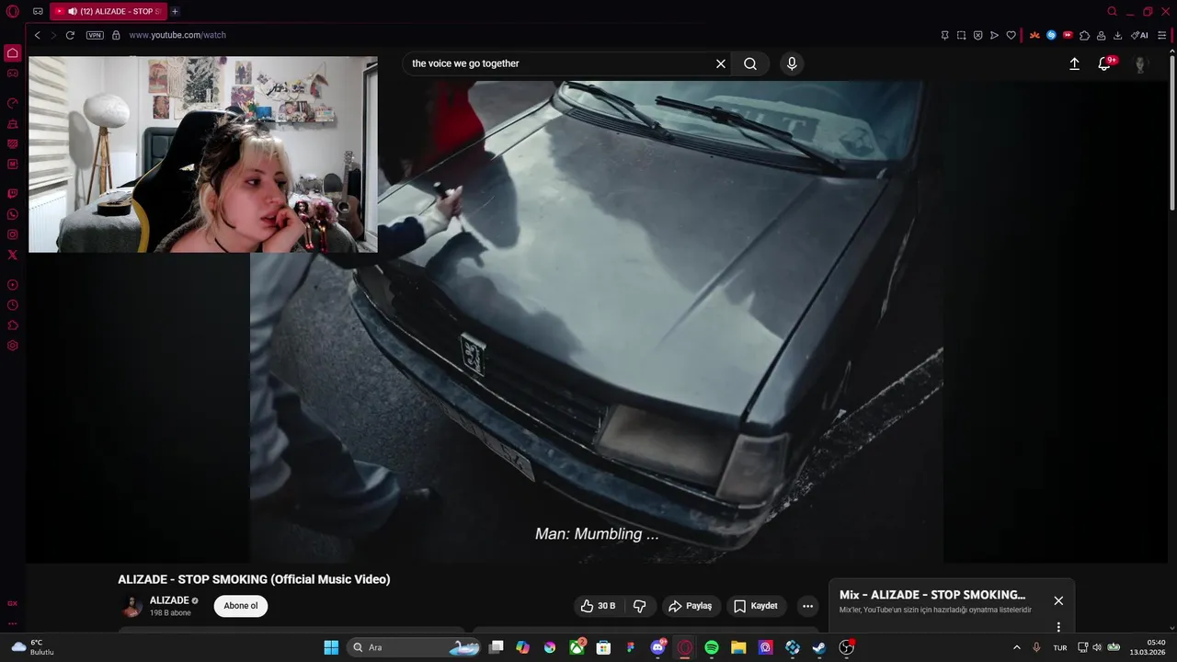Viewport: 1177px width, 662px height.
Task: Take a snapshot with the toolbar snapshot icon
Action: [x=961, y=35]
